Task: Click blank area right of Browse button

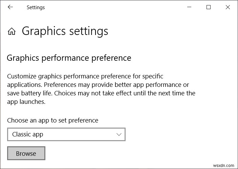Action: point(135,153)
